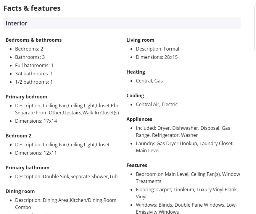Image resolution: width=256 pixels, height=214 pixels.
Task: Click the 1/2 bathrooms: 1 entry
Action: coord(34,82)
